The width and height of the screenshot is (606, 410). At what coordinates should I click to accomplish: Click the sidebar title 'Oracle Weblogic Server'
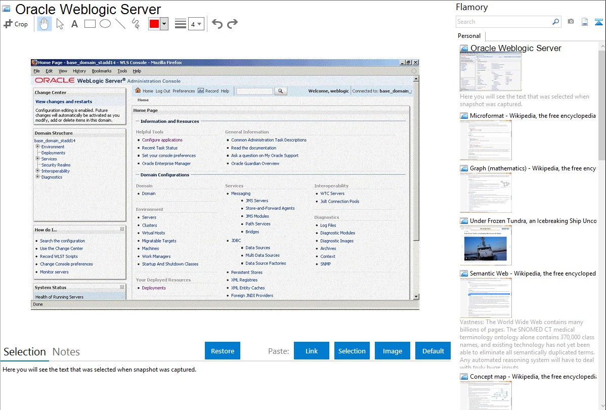tap(515, 49)
